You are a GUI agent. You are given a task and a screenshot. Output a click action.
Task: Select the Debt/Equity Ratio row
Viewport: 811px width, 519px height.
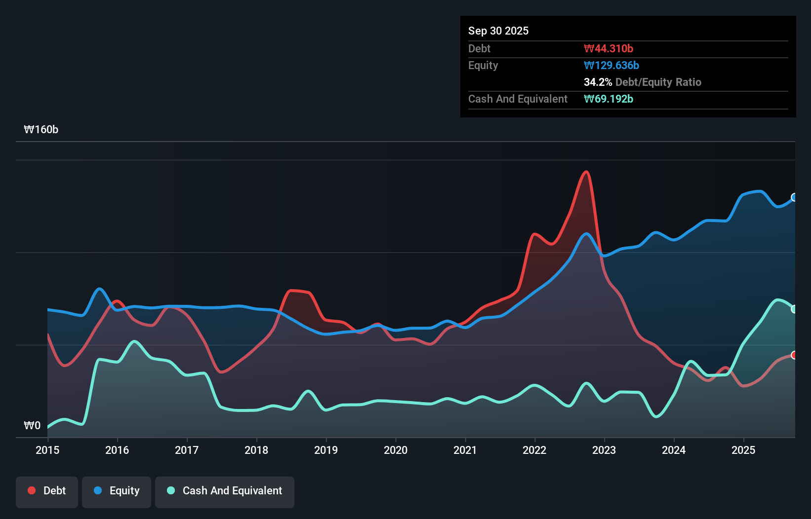pyautogui.click(x=642, y=82)
